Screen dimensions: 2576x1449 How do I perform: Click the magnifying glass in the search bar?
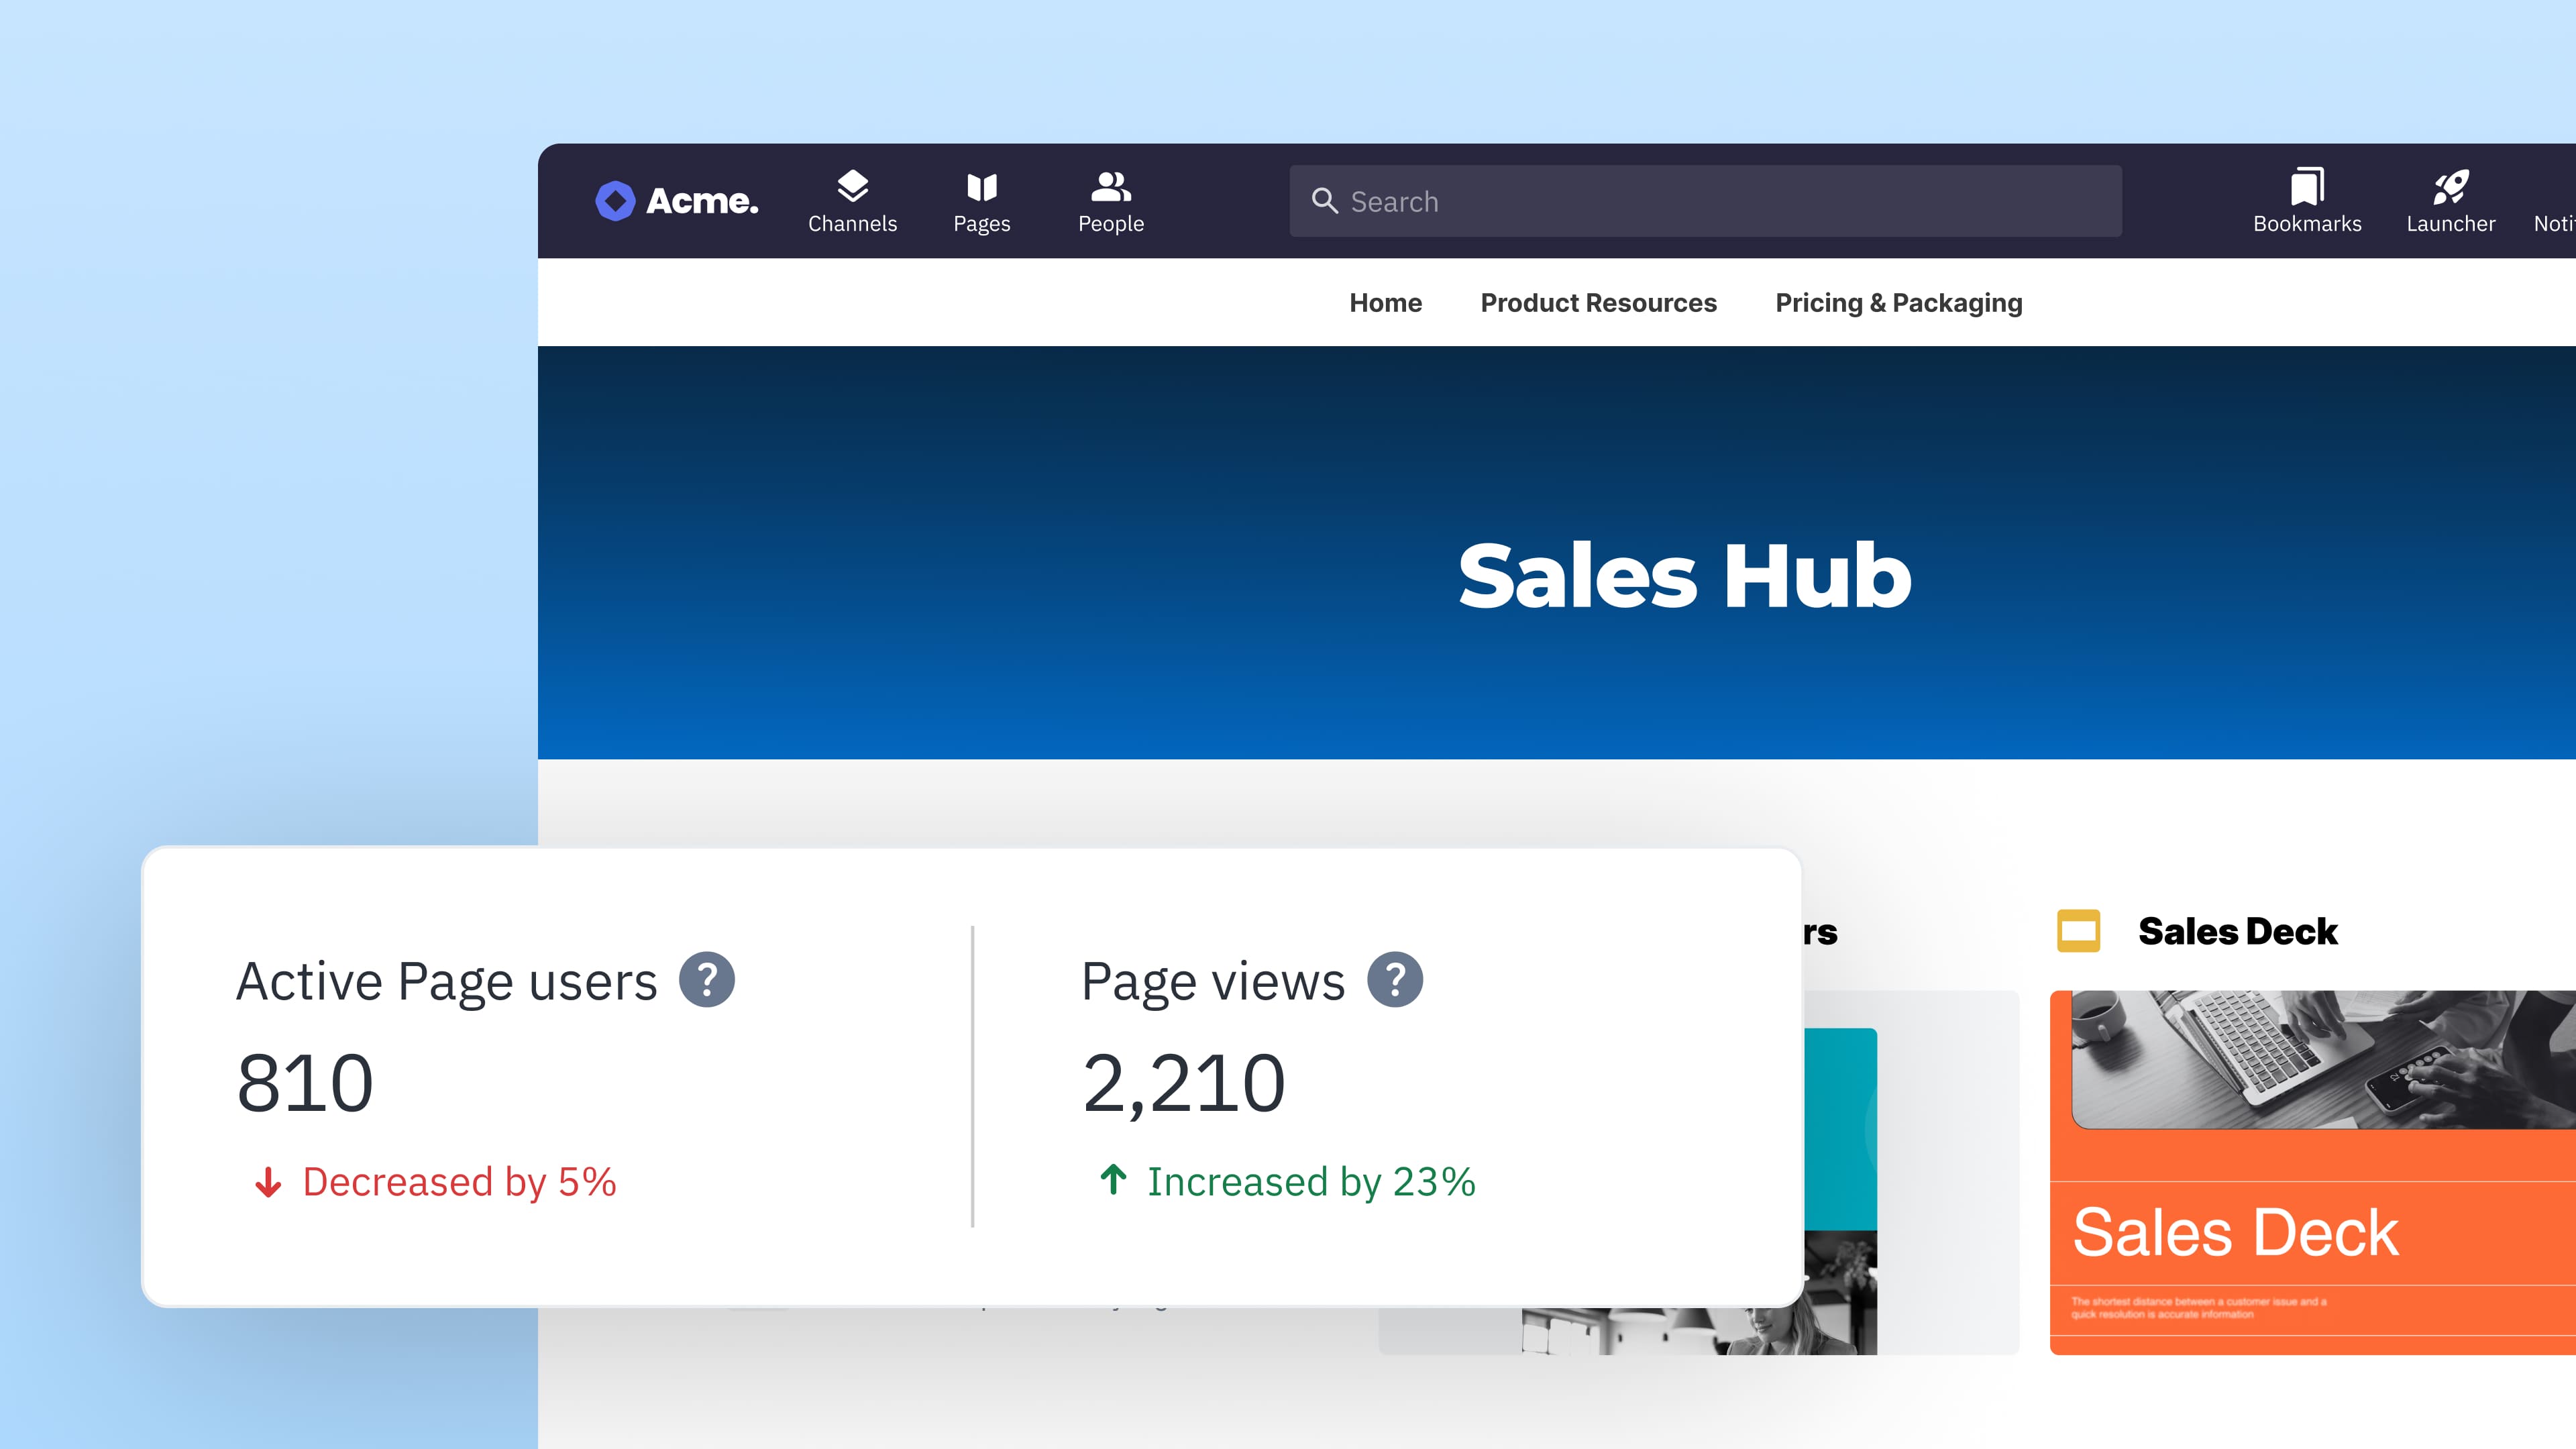pos(1325,201)
